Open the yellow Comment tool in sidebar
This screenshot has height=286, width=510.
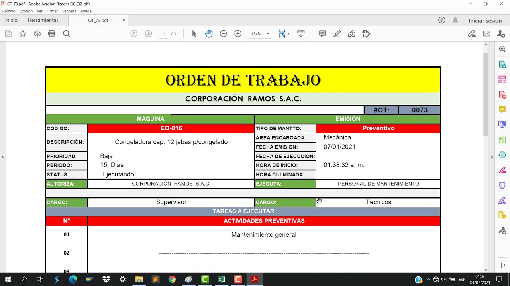[x=502, y=110]
